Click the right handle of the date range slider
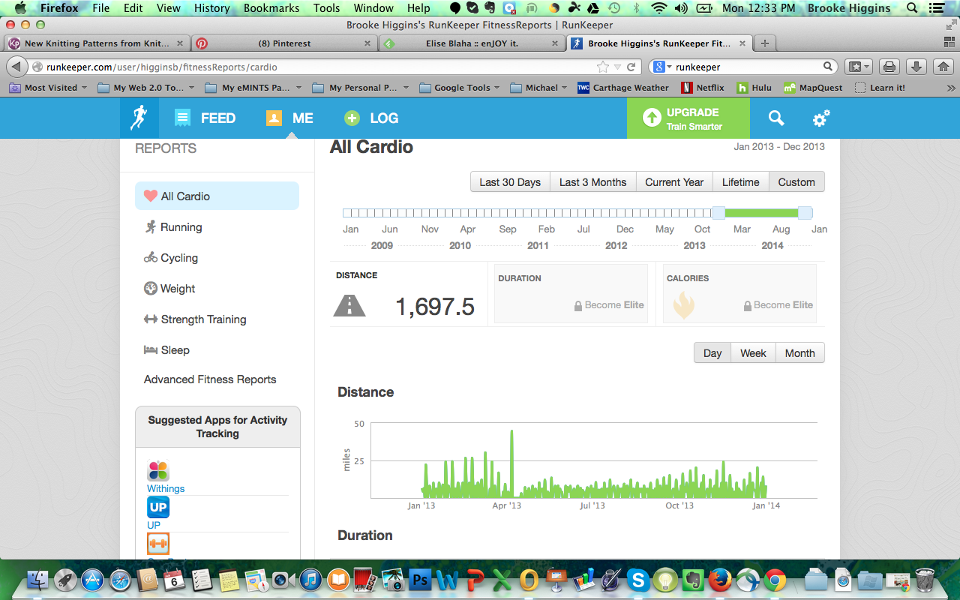The height and width of the screenshot is (600, 960). point(805,213)
